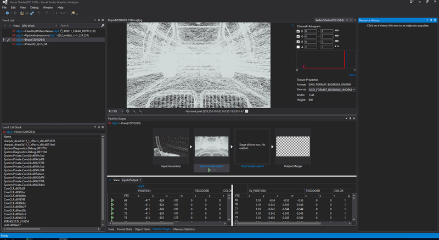This screenshot has height=240, width=439.
Task: Click the stop square under Vertex Shader stage
Action: point(214,170)
